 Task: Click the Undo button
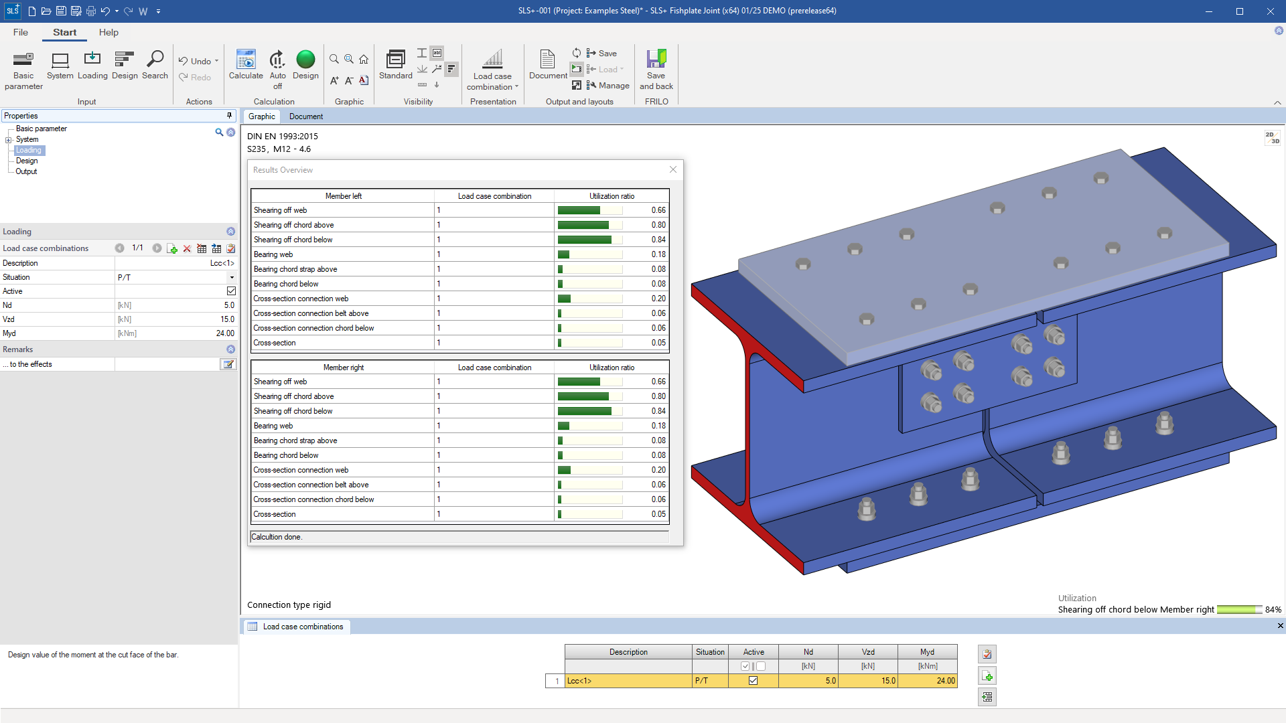195,61
